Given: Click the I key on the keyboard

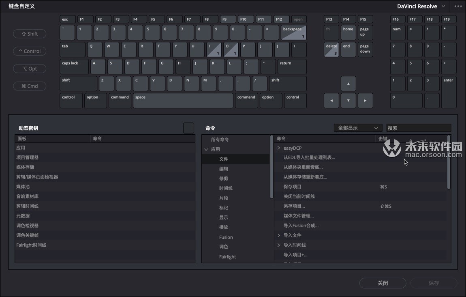Looking at the screenshot, I should (214, 49).
